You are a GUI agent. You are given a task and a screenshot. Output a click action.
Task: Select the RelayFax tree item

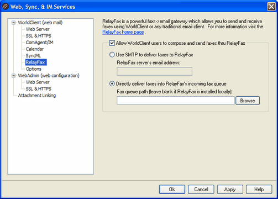click(36, 62)
